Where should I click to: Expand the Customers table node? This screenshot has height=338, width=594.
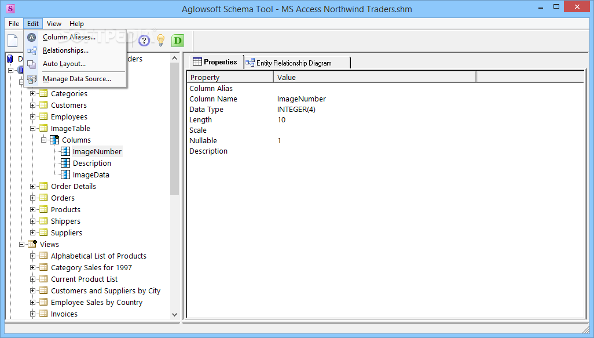point(33,105)
